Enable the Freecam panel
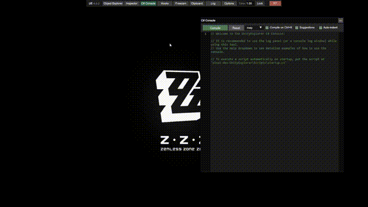 [x=181, y=3]
